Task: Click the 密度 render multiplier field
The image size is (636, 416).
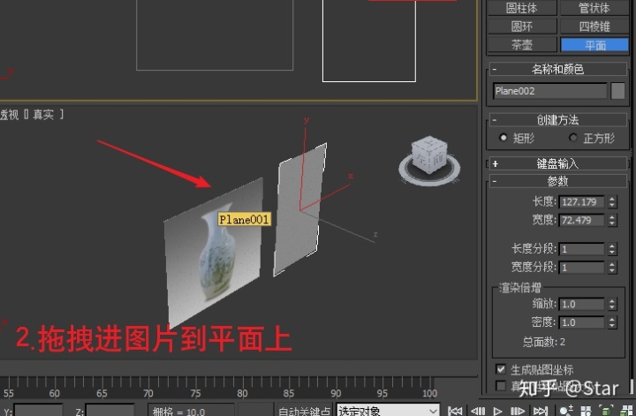Action: coord(581,322)
